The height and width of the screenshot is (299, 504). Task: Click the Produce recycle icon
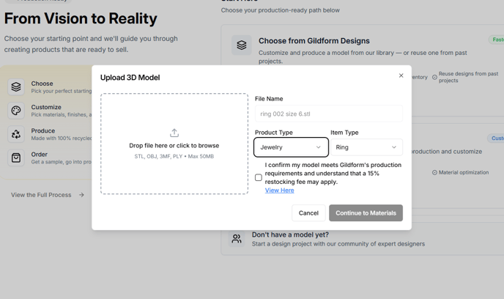(x=16, y=134)
